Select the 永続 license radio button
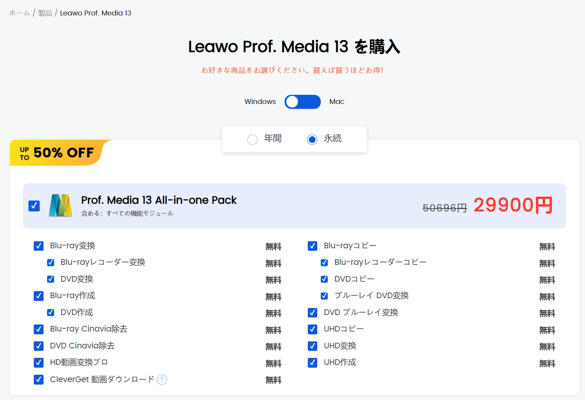Screen dimensions: 585x400 tap(312, 139)
